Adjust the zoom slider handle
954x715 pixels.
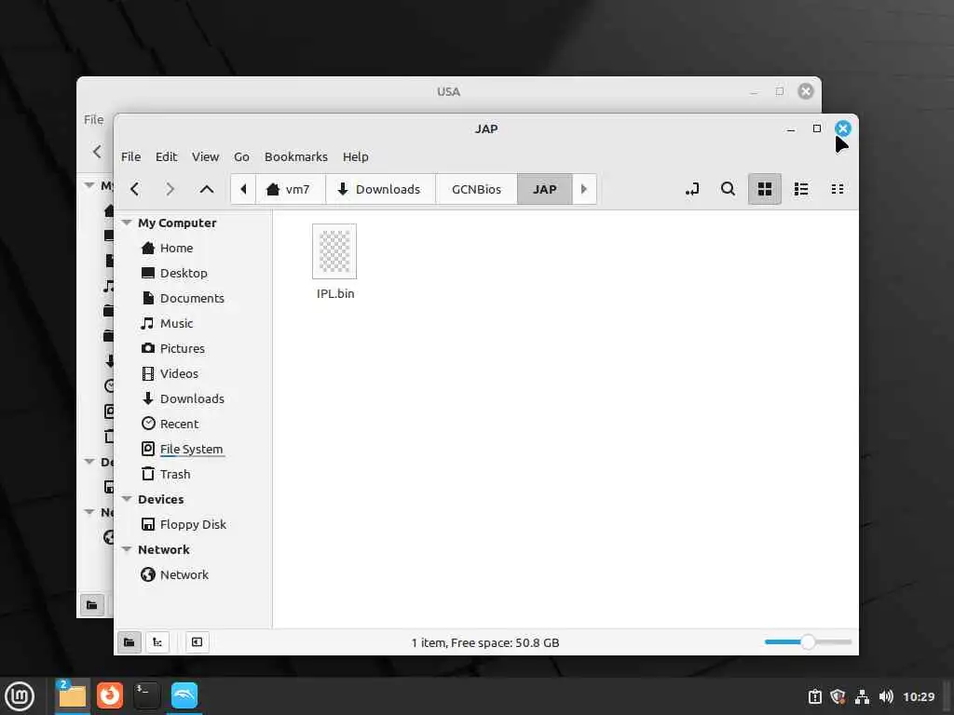(808, 642)
